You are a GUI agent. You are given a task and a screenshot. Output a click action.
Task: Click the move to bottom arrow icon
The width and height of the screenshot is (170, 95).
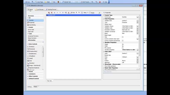point(63,13)
